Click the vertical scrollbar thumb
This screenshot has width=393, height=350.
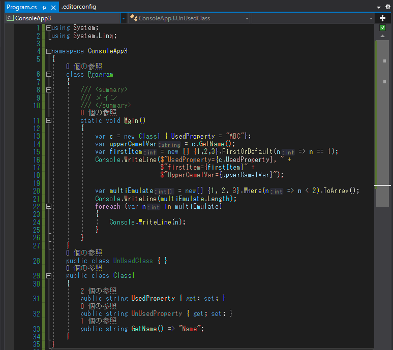click(x=382, y=123)
